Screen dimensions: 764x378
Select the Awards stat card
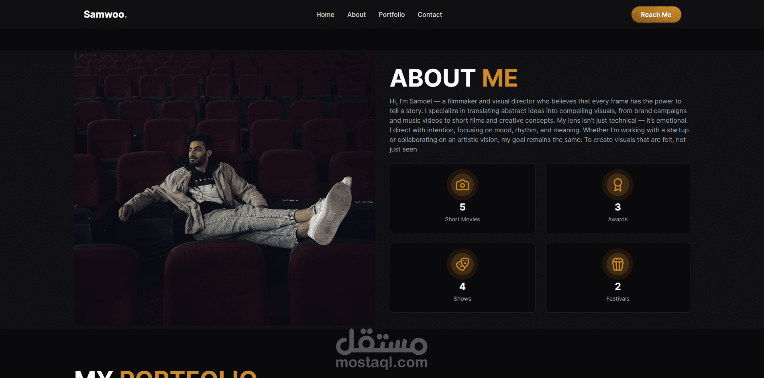(617, 198)
